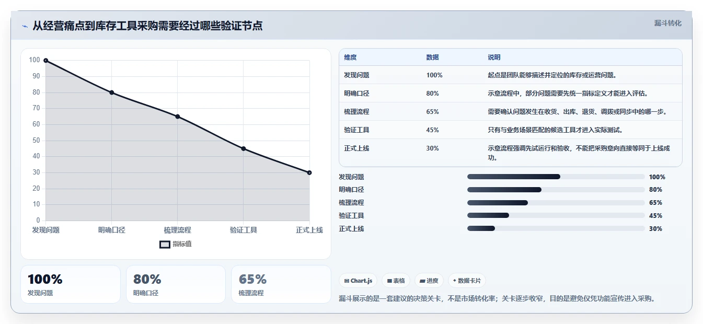Click the 明确口径 progress bar at 80%

tap(556, 190)
